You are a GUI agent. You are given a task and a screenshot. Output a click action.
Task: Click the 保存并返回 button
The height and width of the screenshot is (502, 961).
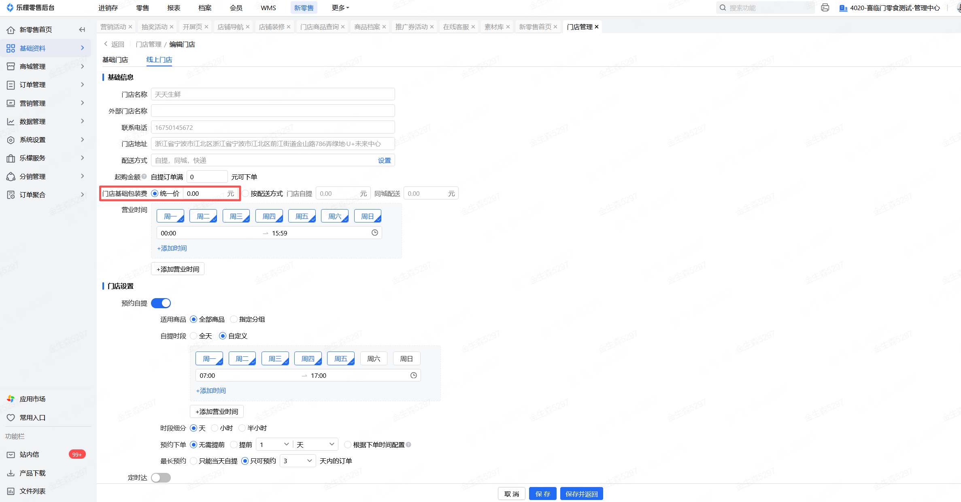(x=581, y=494)
